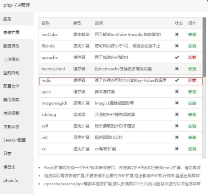Viewport: 208px width, 194px height.
Task: Click the X status icon for xdebug
Action: 177,114
